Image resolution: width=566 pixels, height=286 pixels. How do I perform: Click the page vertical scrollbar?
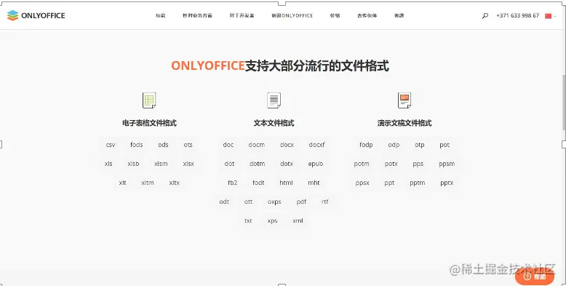(564, 103)
